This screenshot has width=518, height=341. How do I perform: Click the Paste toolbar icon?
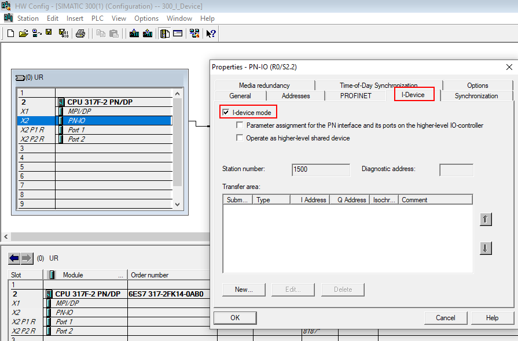click(114, 34)
